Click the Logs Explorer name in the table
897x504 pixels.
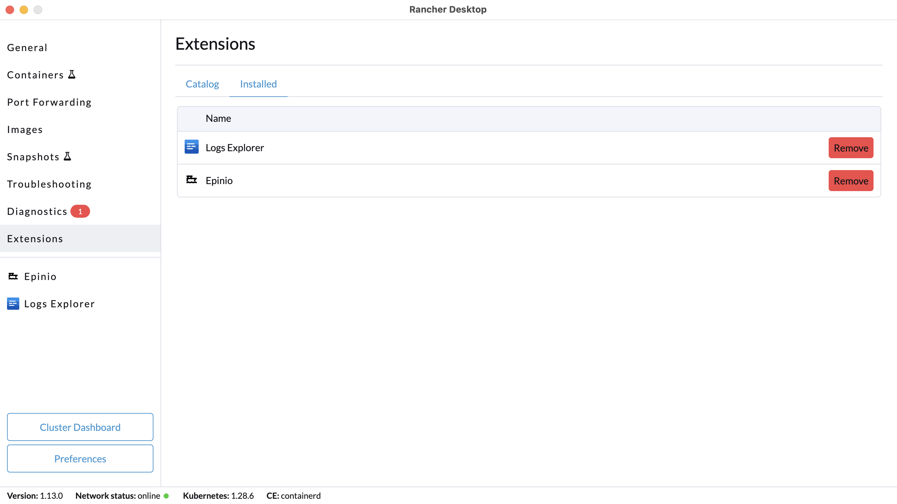point(235,148)
